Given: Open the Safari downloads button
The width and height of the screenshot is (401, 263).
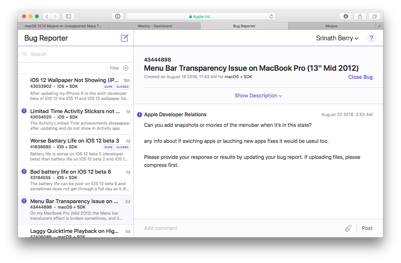Looking at the screenshot, I should coord(346,16).
